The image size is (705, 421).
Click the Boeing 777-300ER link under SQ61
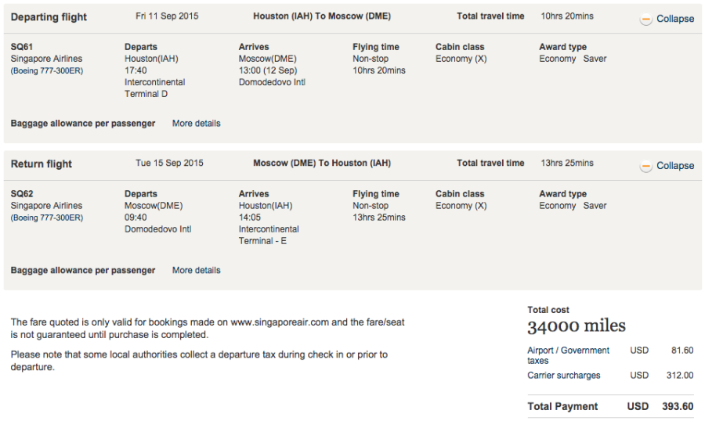(x=46, y=71)
